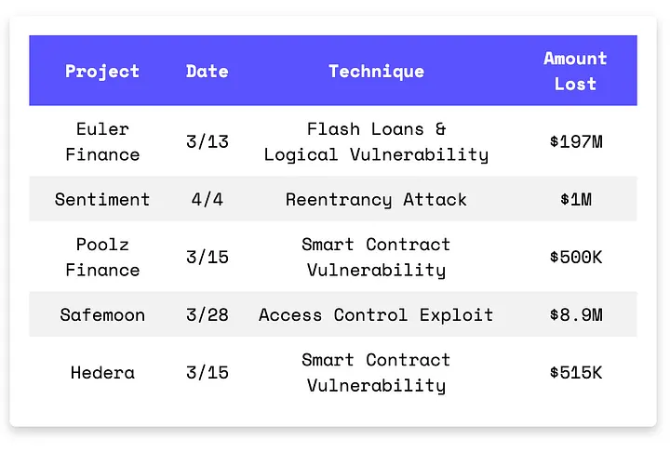Click the Project column header

click(x=102, y=72)
